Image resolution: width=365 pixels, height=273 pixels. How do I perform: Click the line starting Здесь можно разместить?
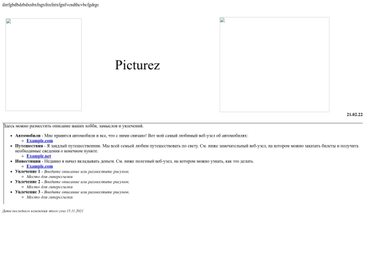pyautogui.click(x=74, y=126)
